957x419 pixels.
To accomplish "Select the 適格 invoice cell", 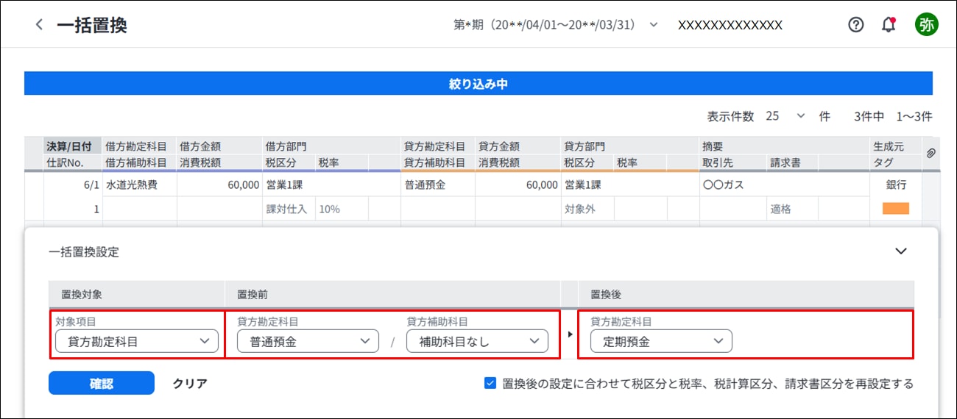I will [x=792, y=209].
